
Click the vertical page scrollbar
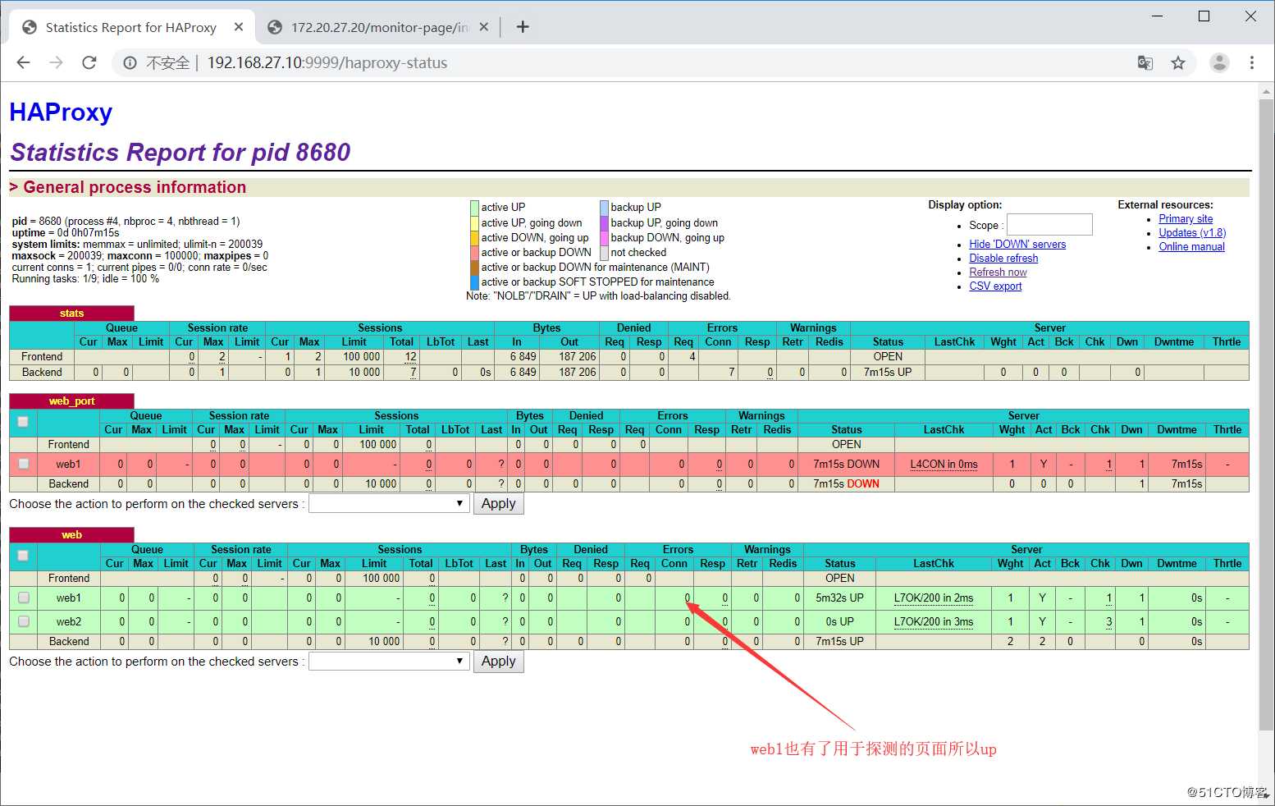click(x=1267, y=414)
